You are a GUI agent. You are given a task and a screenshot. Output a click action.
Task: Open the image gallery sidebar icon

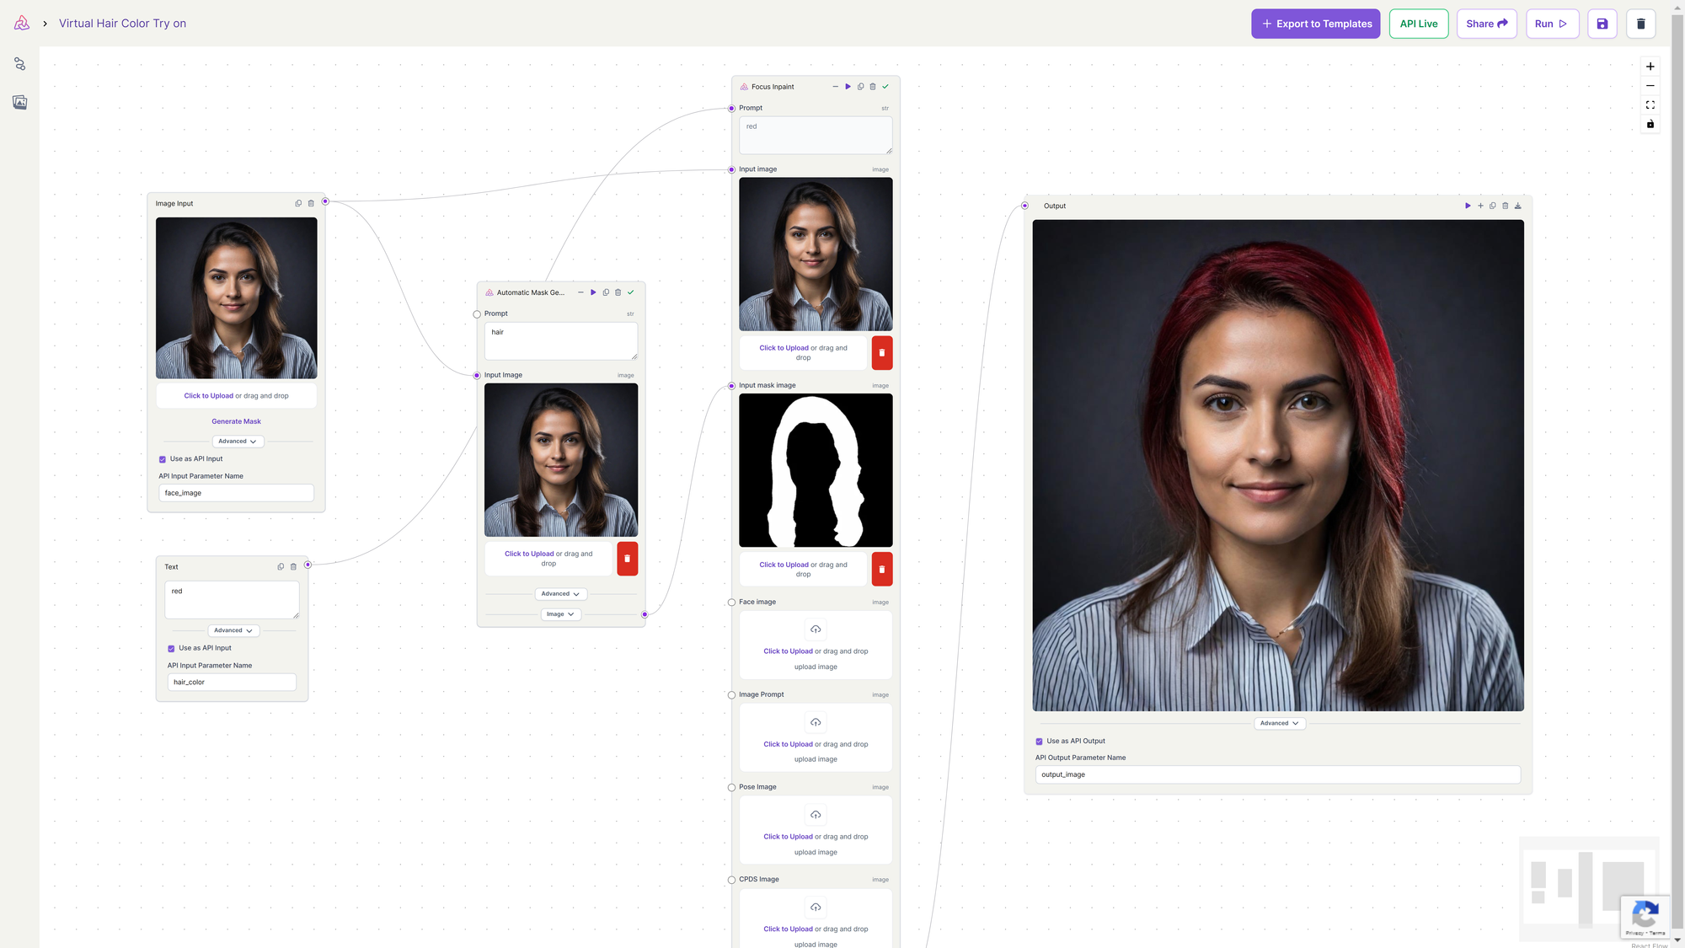(20, 103)
